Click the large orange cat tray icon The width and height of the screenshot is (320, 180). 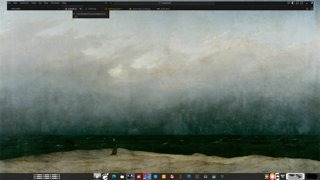272,177
